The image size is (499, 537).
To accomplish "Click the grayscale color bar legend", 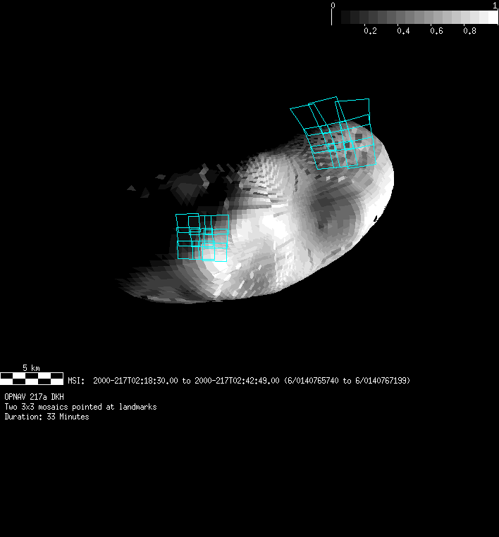I will pyautogui.click(x=414, y=18).
